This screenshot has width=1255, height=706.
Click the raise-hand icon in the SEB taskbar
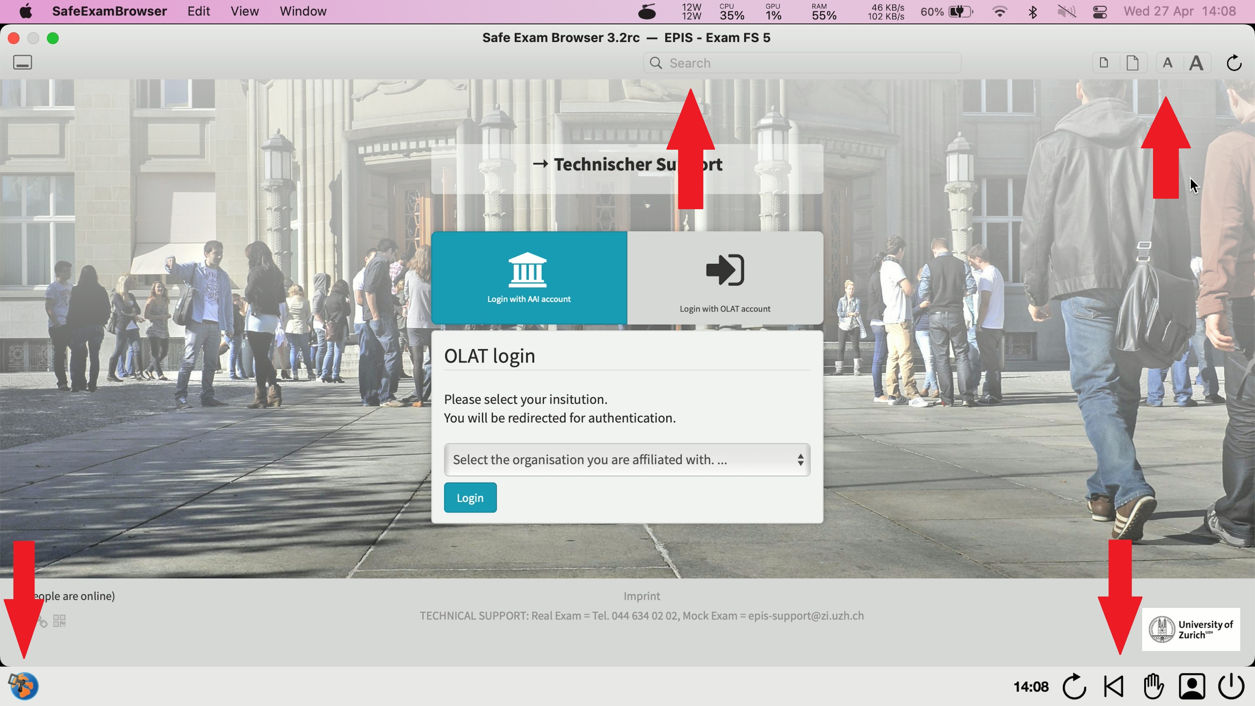1153,686
